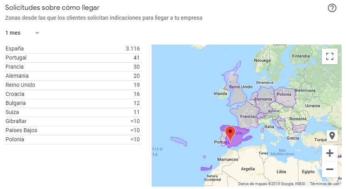The image size is (346, 189).
Task: Select the Gibraltar row
Action: click(x=73, y=121)
